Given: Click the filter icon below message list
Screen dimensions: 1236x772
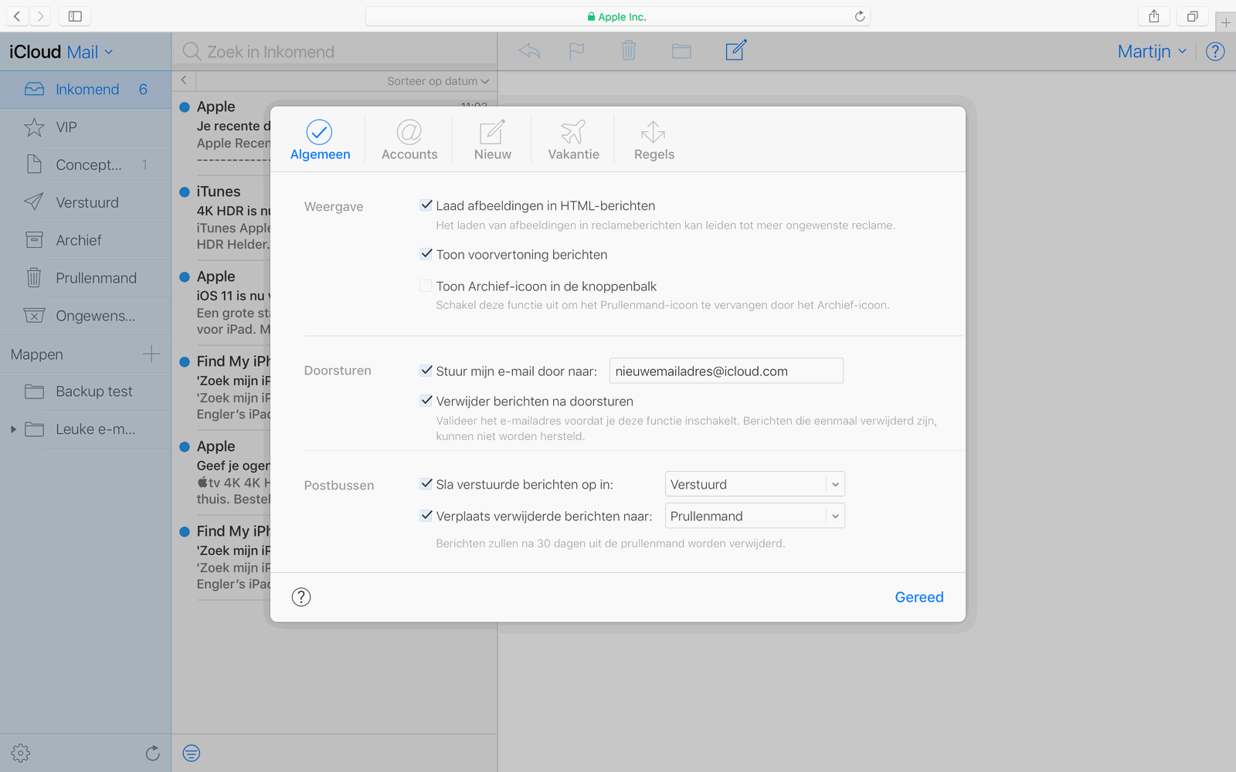Looking at the screenshot, I should [192, 753].
